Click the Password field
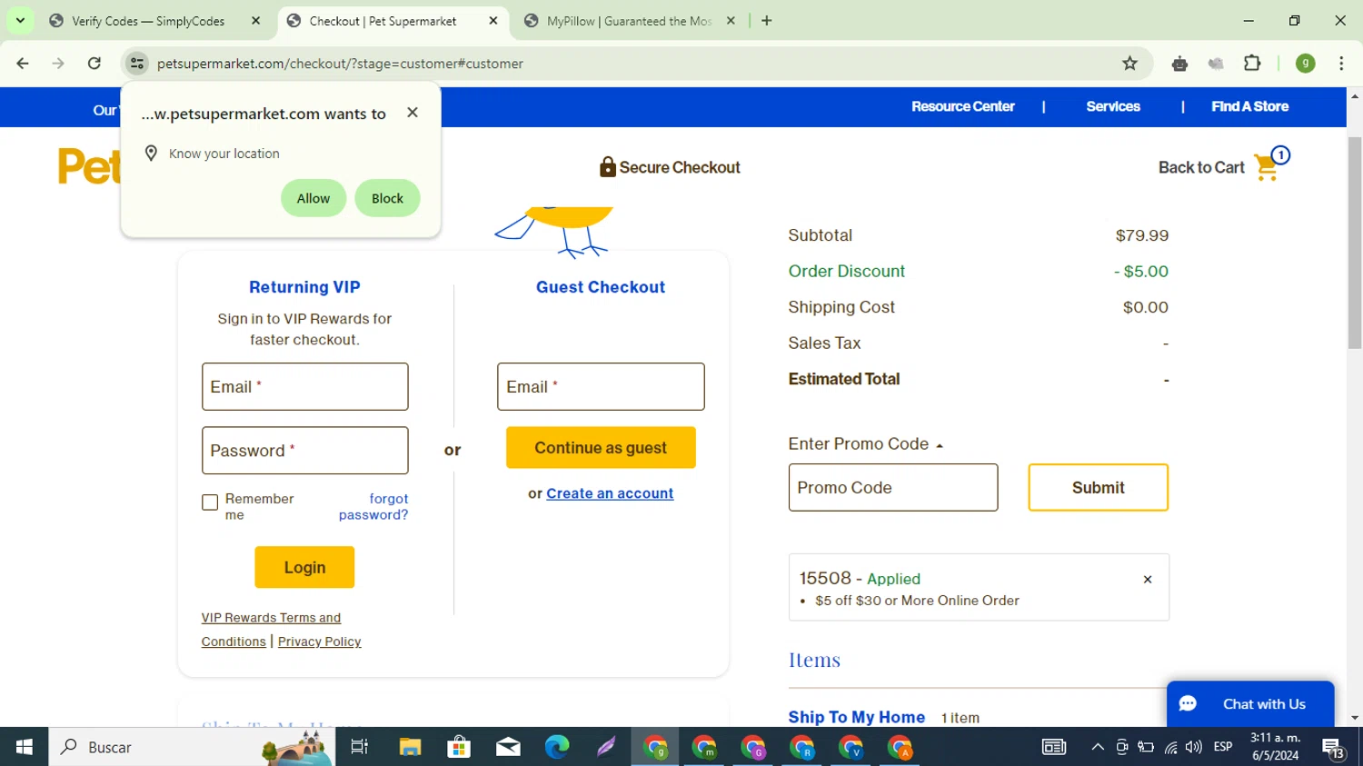The width and height of the screenshot is (1363, 766). (x=304, y=451)
